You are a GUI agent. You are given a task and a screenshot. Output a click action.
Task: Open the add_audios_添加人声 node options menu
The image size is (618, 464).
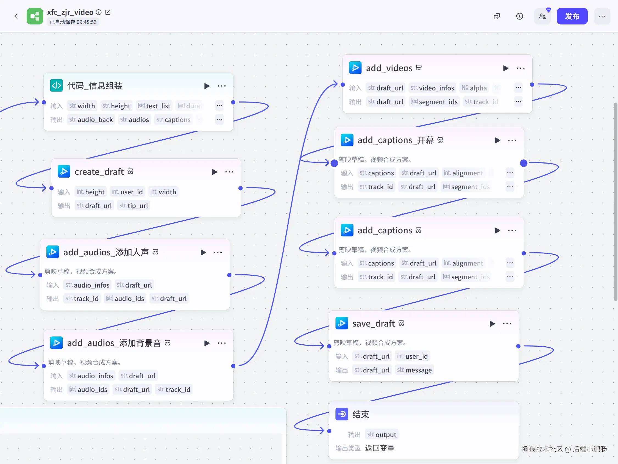click(x=218, y=252)
